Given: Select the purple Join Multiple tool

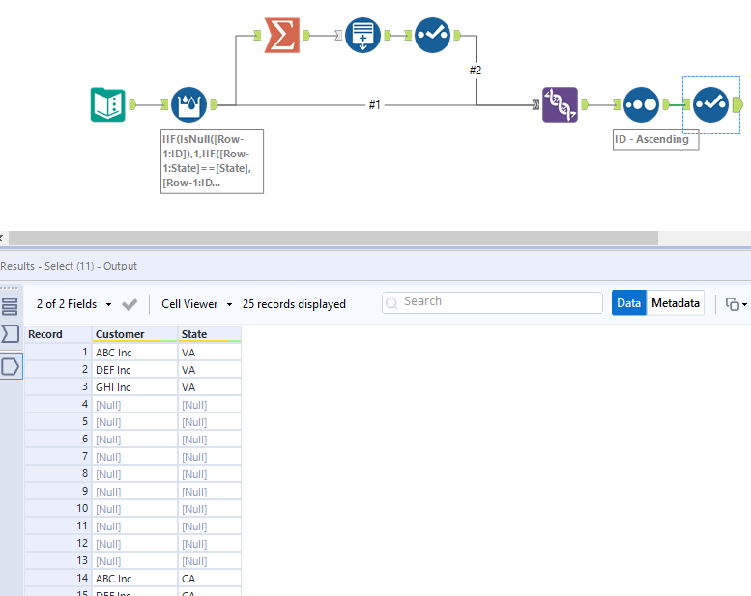Looking at the screenshot, I should [560, 105].
